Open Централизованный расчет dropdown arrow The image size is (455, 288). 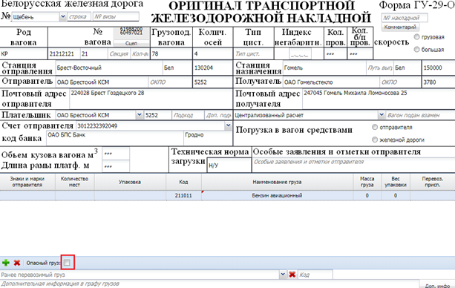[382, 115]
